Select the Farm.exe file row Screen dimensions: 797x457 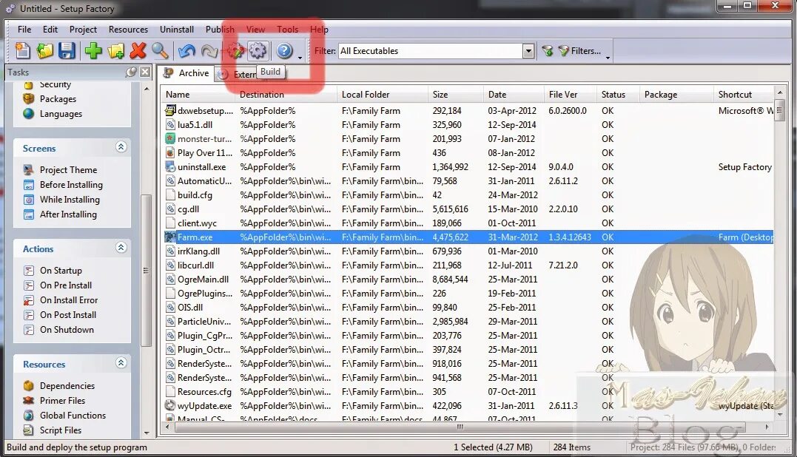tap(468, 237)
